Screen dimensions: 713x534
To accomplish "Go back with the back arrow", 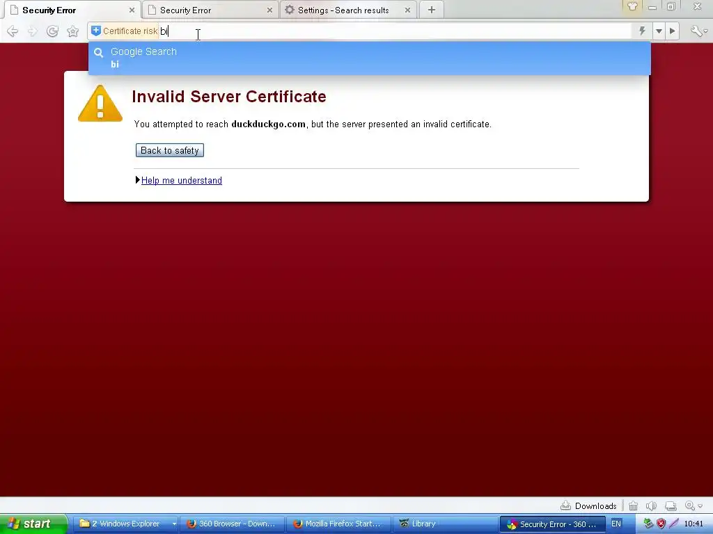I will (x=13, y=31).
